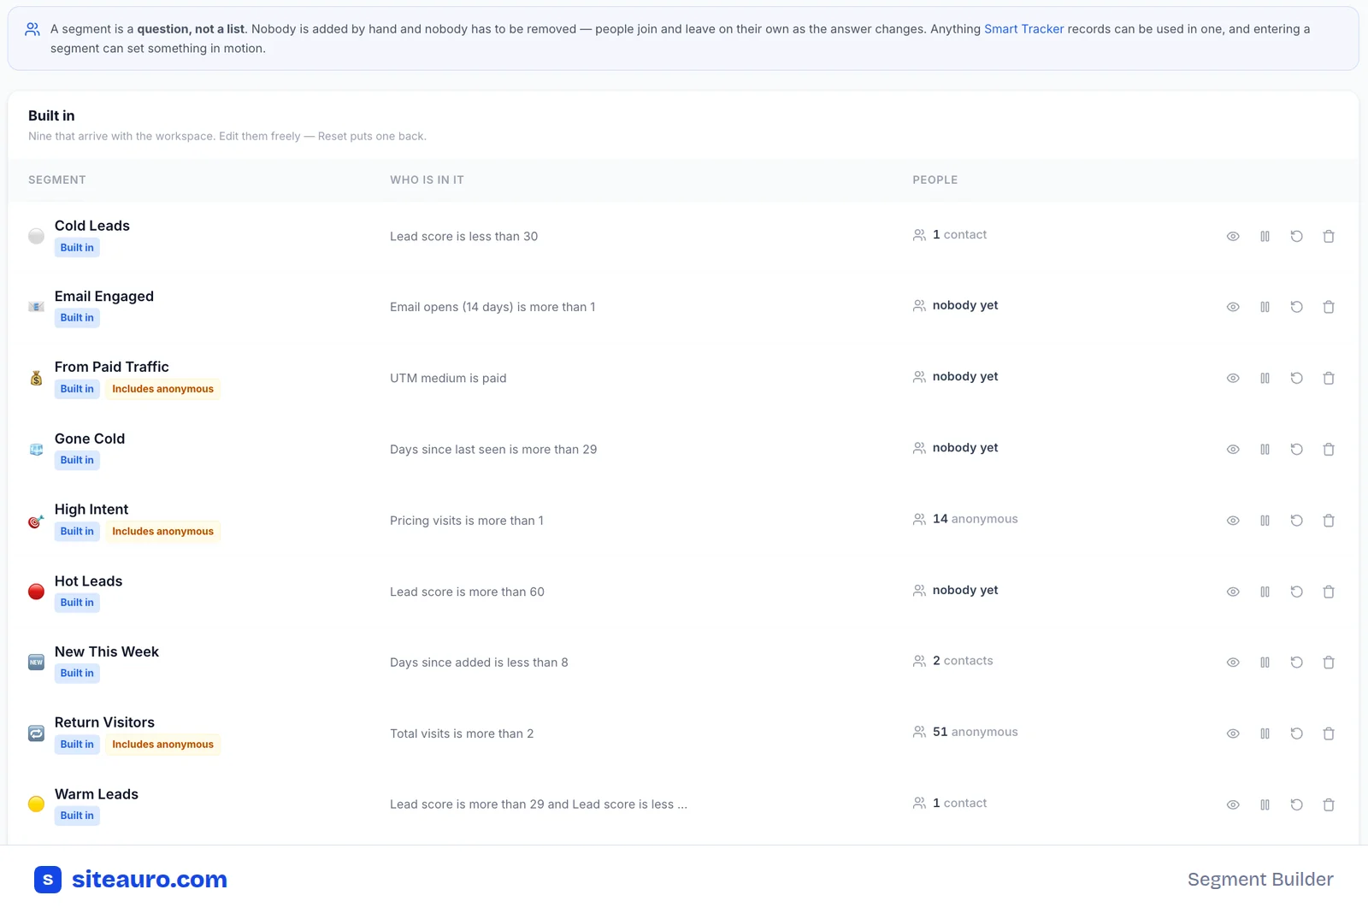Image resolution: width=1368 pixels, height=913 pixels.
Task: Pause the High Intent segment
Action: pyautogui.click(x=1265, y=521)
